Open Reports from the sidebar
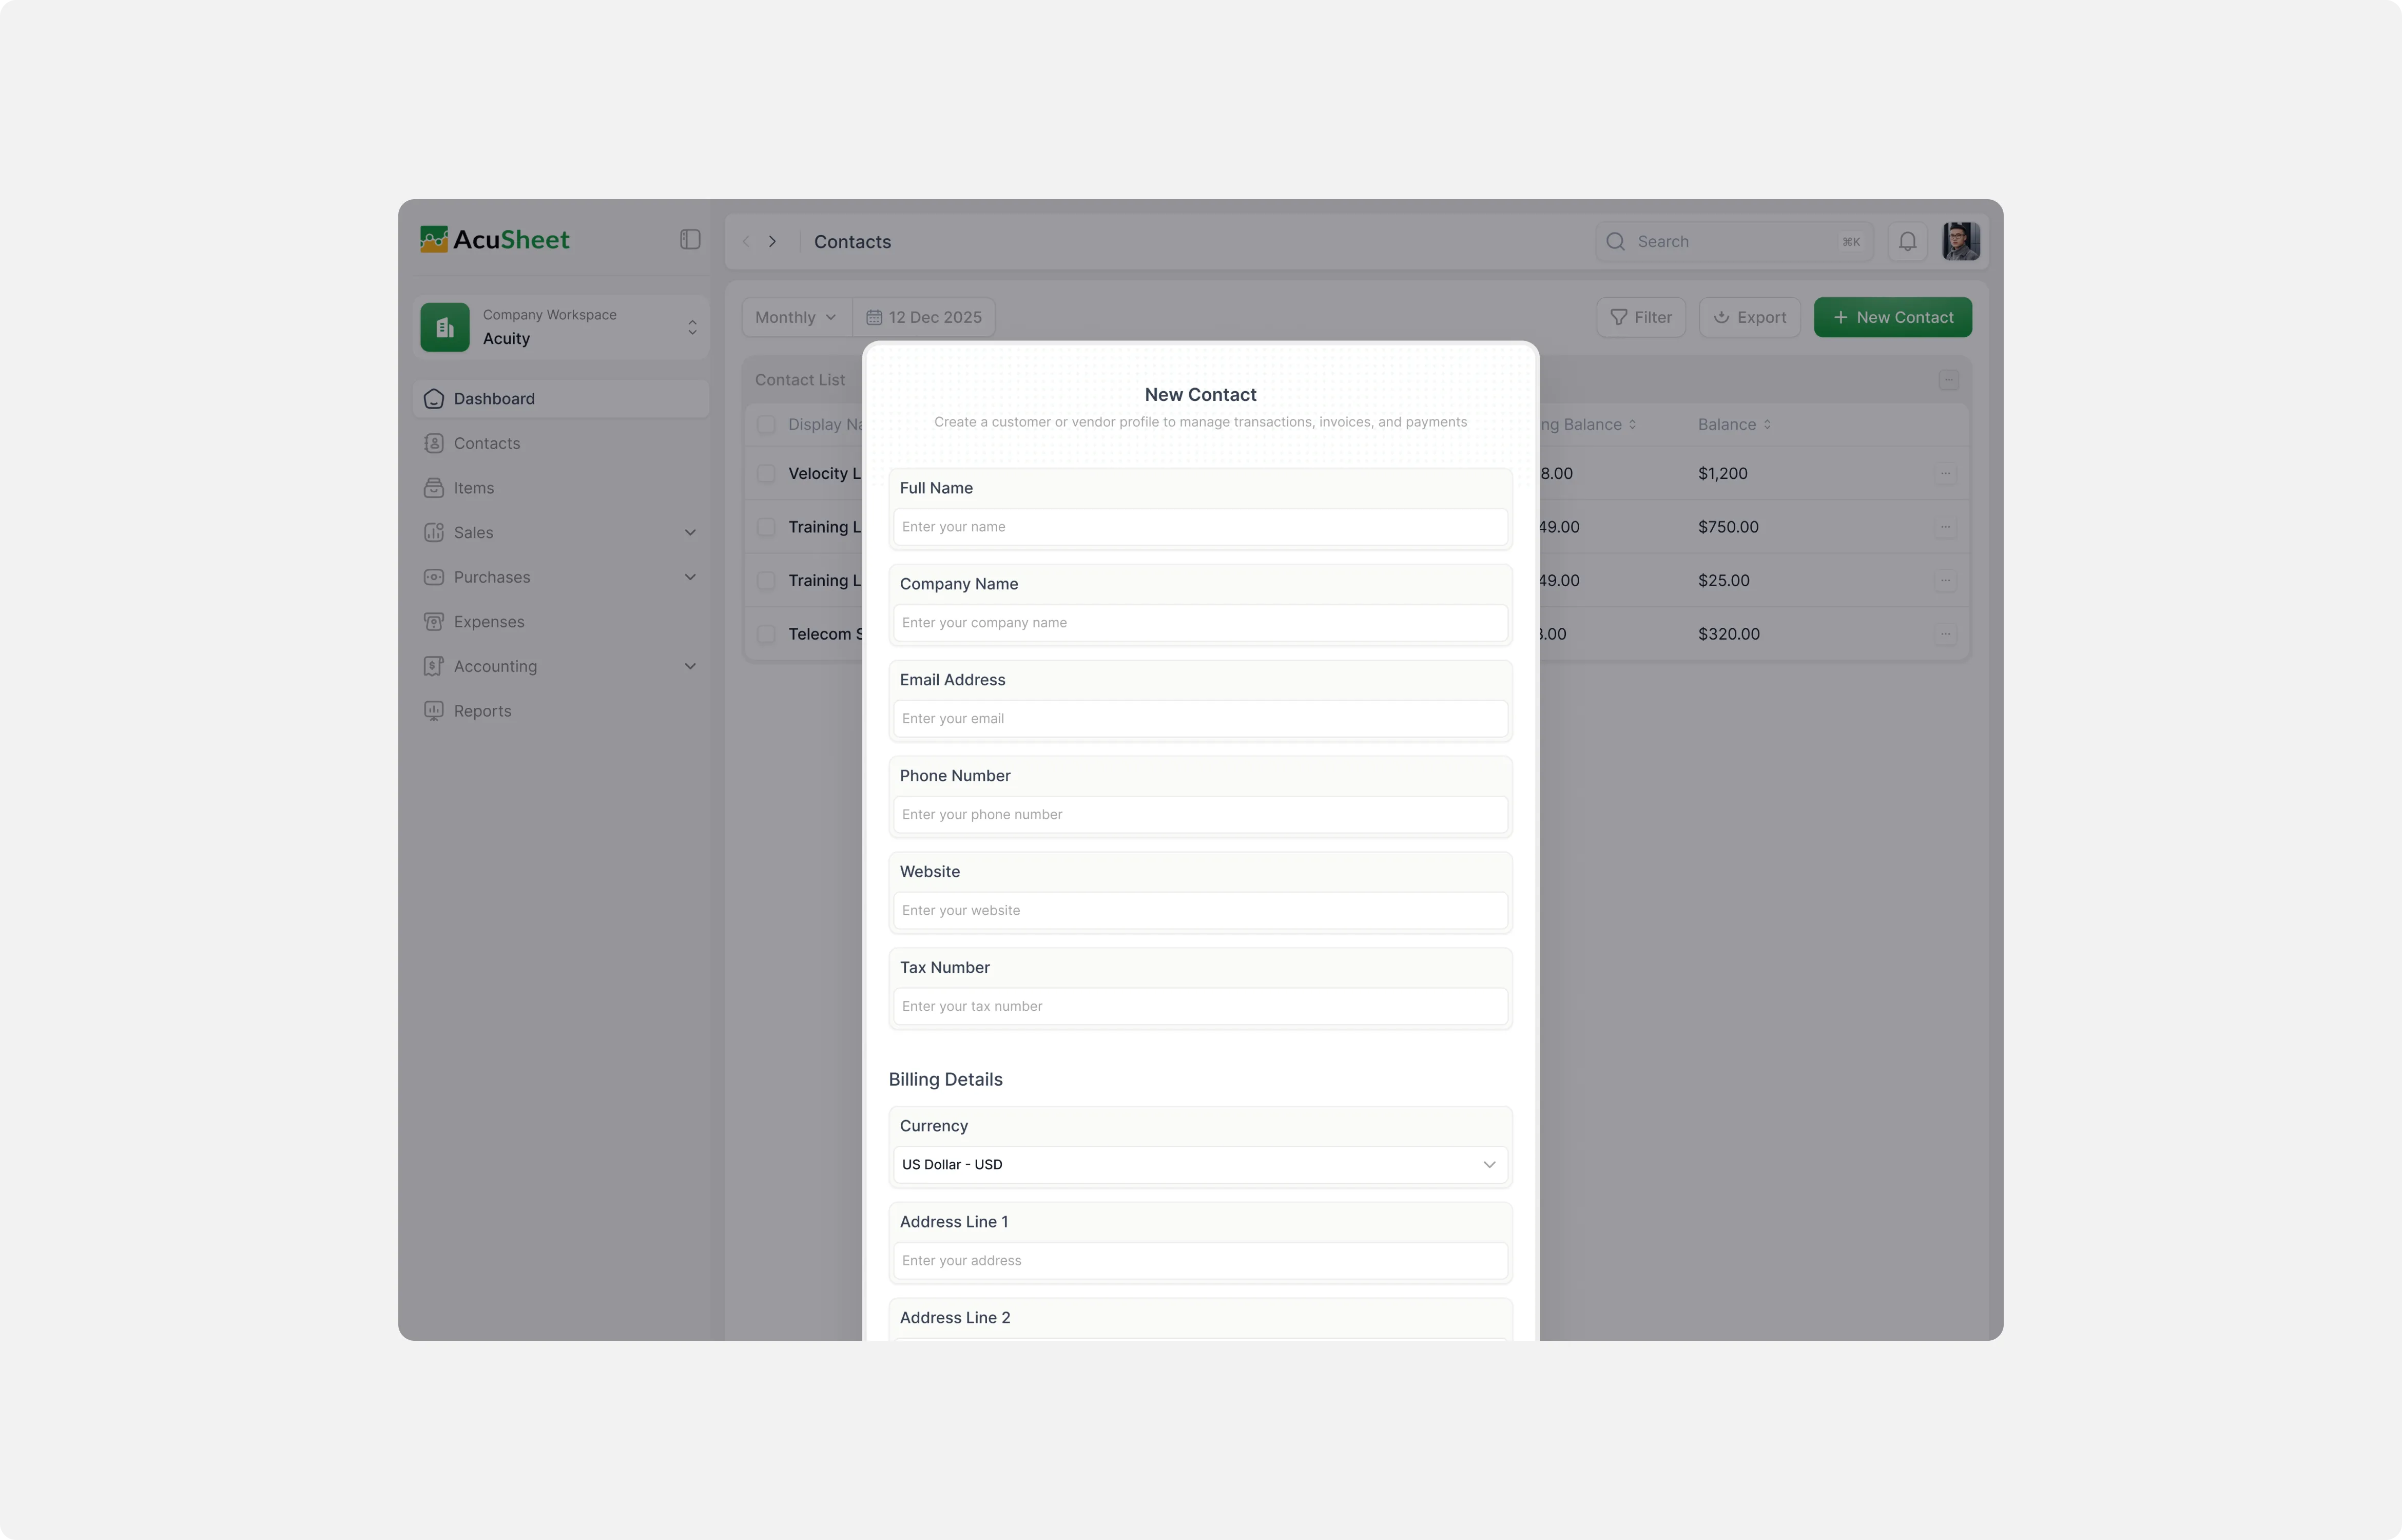 coord(482,711)
